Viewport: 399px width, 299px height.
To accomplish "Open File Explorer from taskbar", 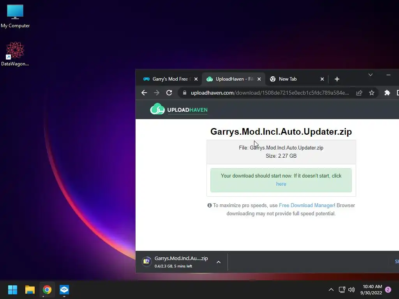I will (x=30, y=290).
